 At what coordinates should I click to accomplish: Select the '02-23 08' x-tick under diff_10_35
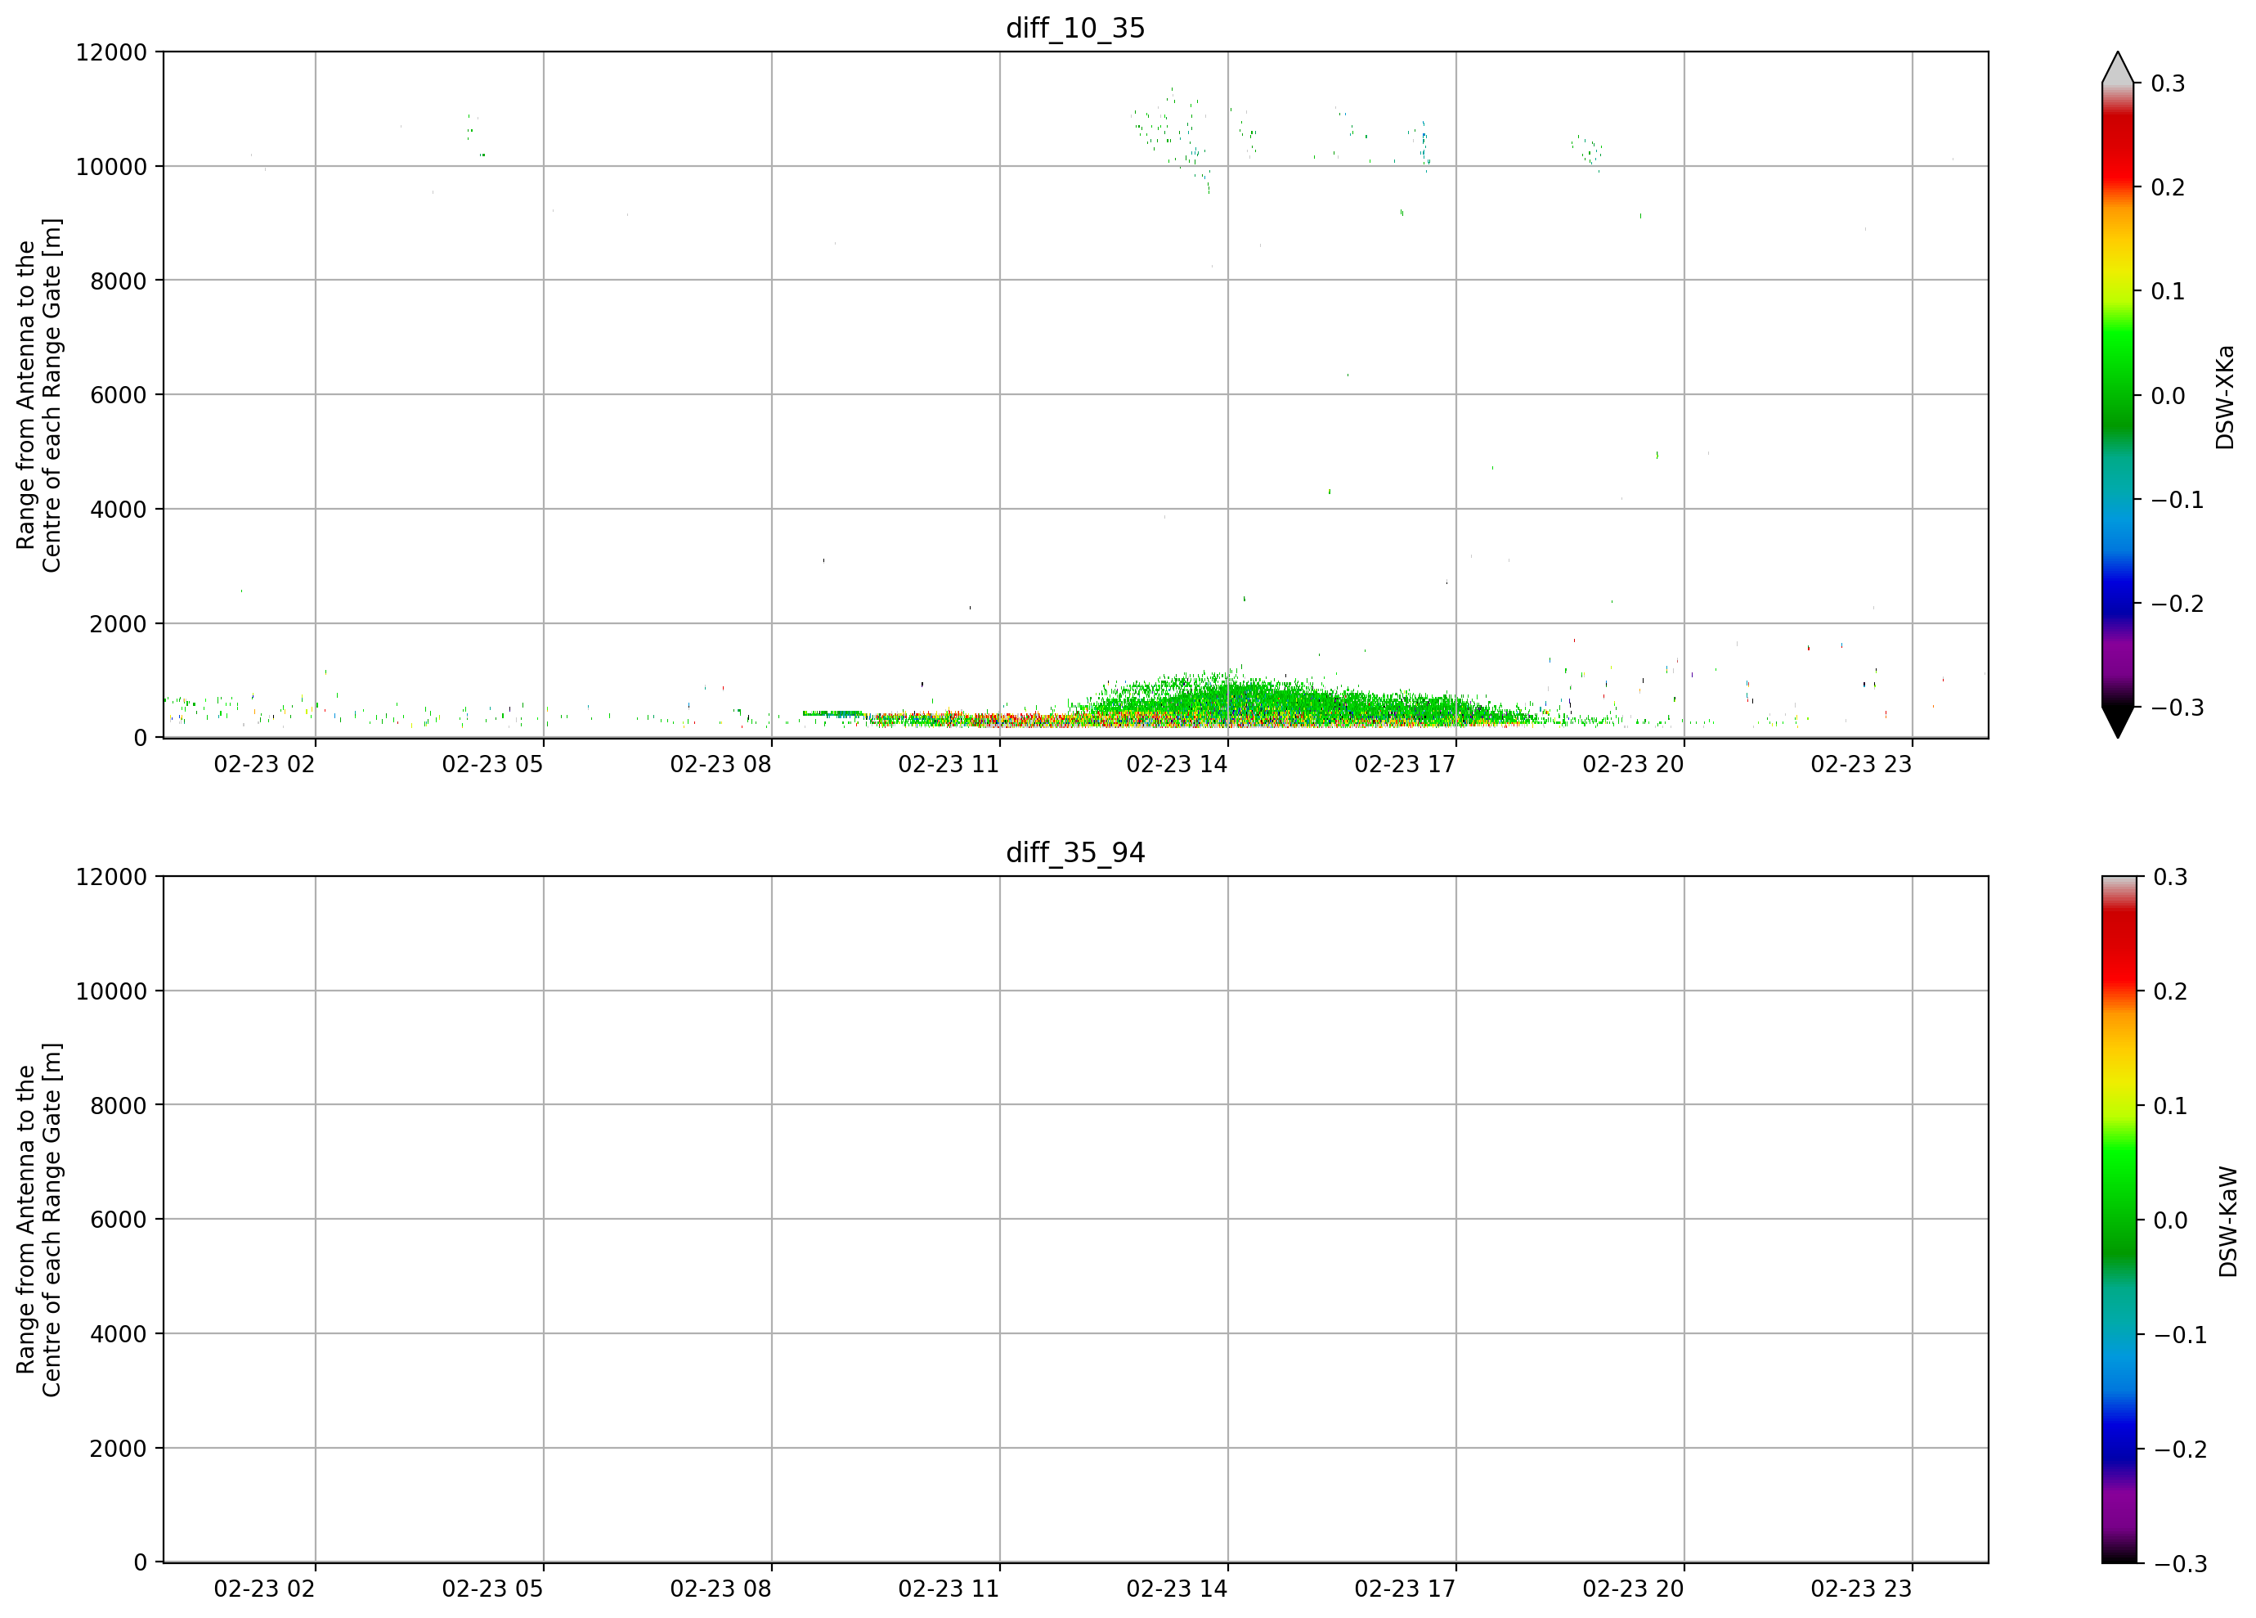click(x=721, y=764)
